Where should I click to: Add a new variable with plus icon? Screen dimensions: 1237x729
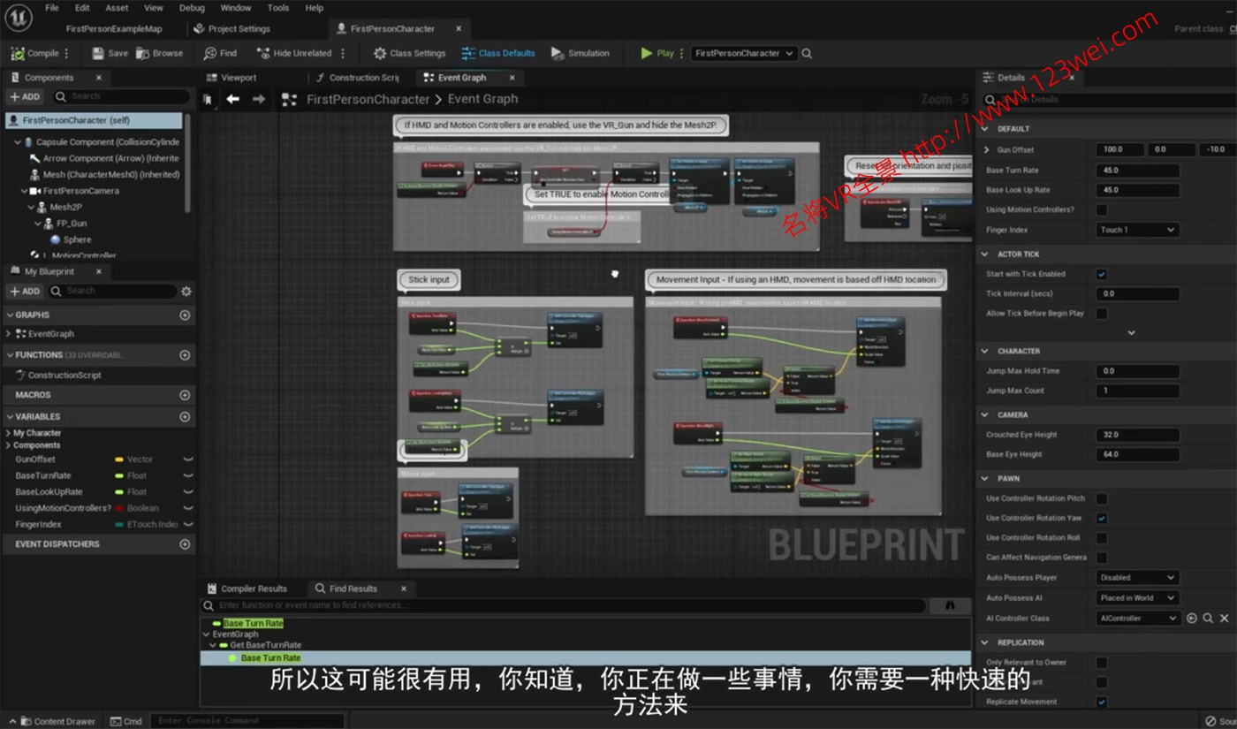(x=185, y=417)
